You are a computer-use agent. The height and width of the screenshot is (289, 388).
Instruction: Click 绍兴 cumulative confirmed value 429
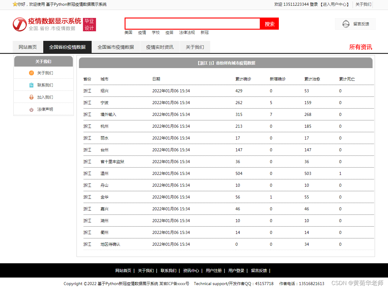(239, 91)
